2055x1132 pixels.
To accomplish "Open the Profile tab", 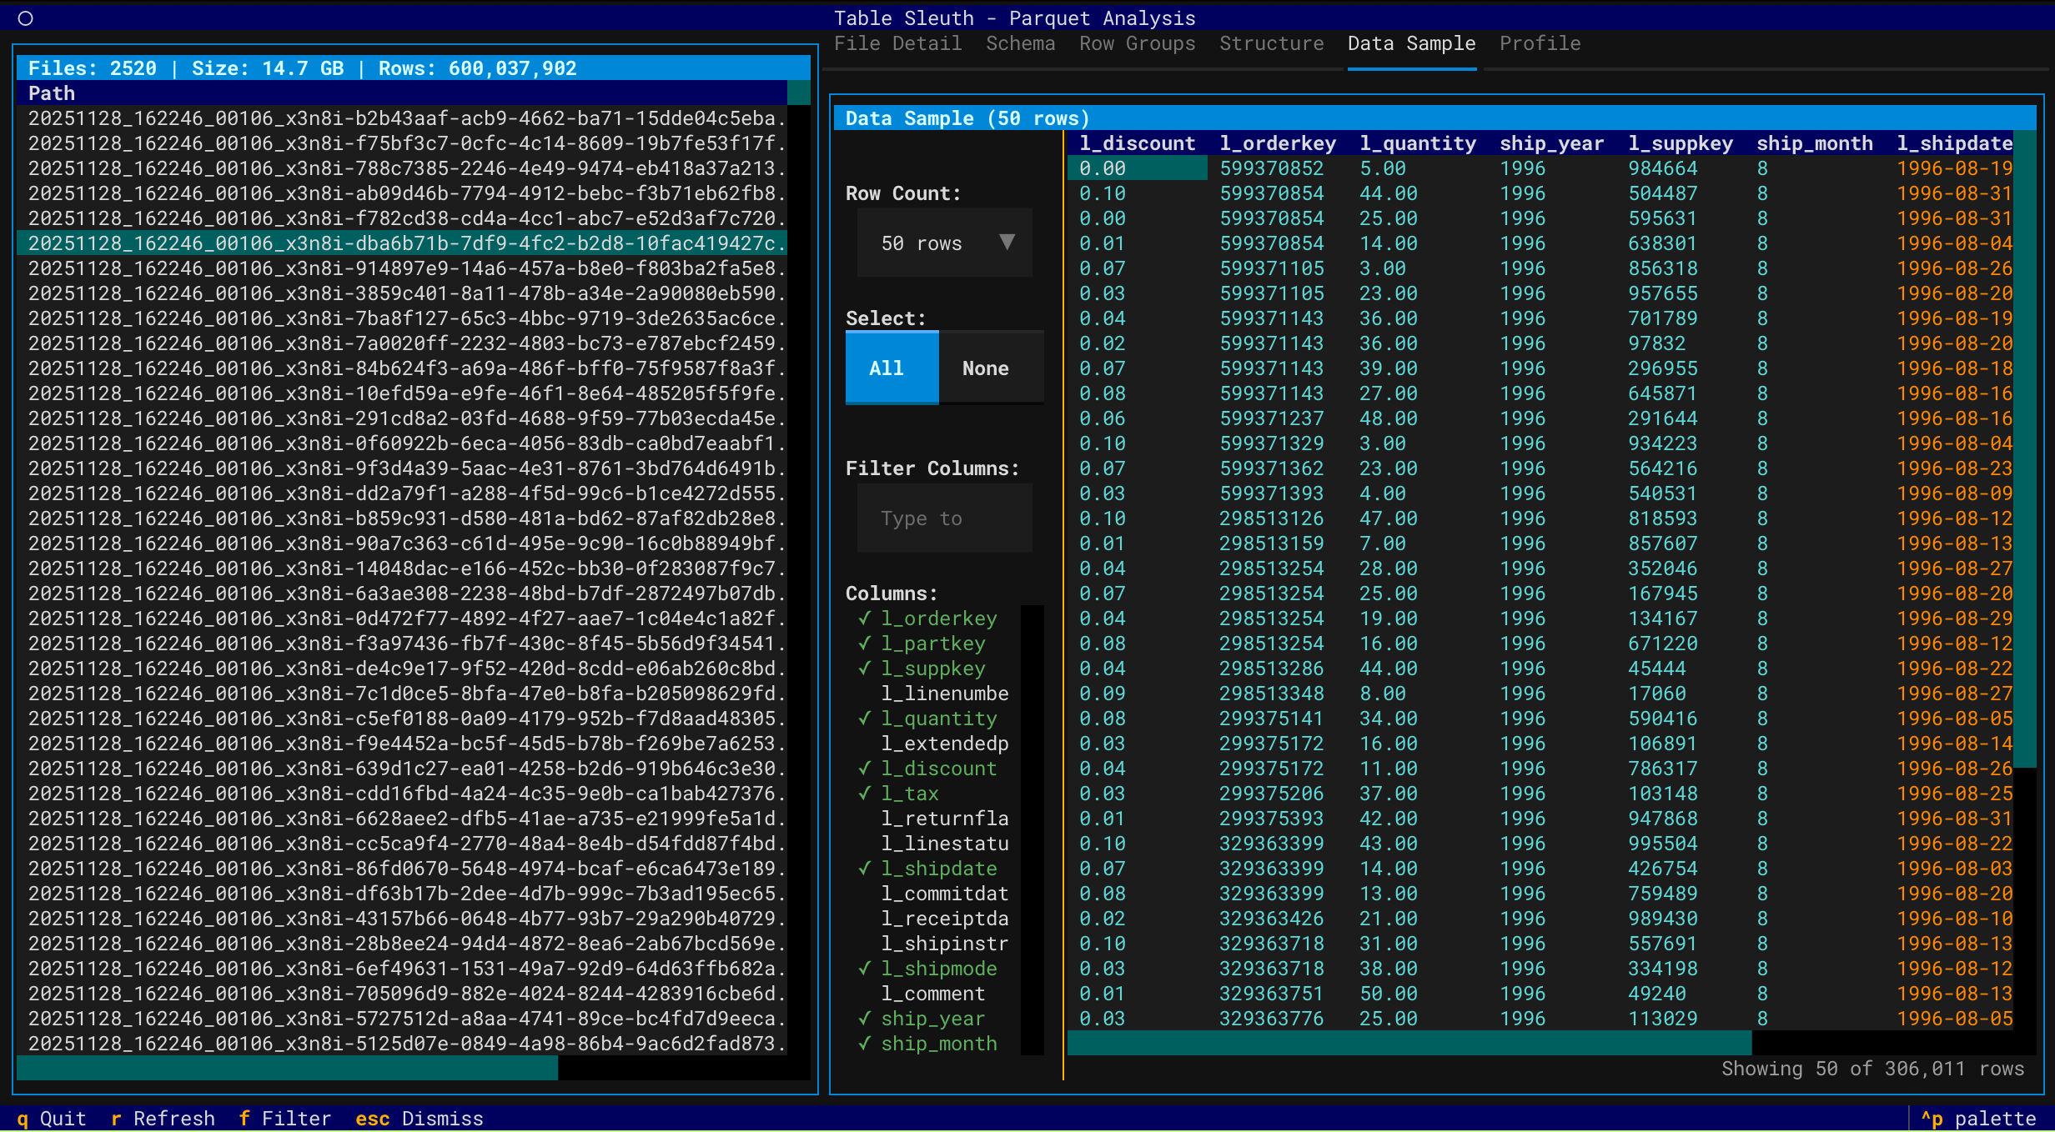I will click(1540, 43).
